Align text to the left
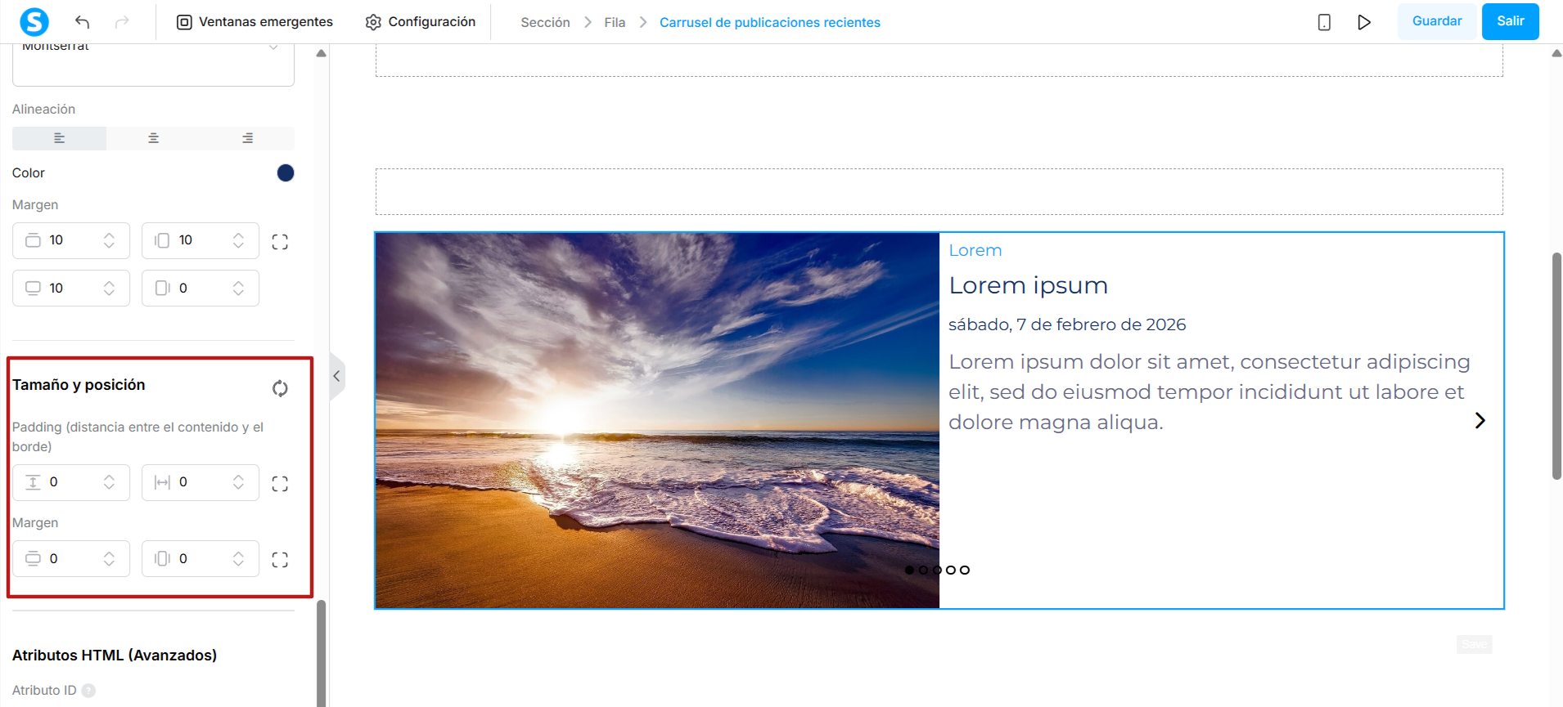 [x=59, y=138]
